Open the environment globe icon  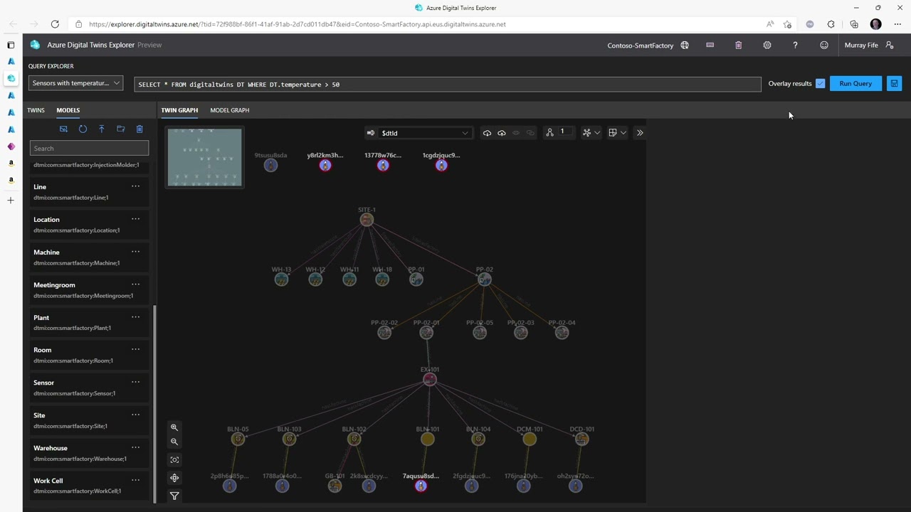click(x=685, y=45)
